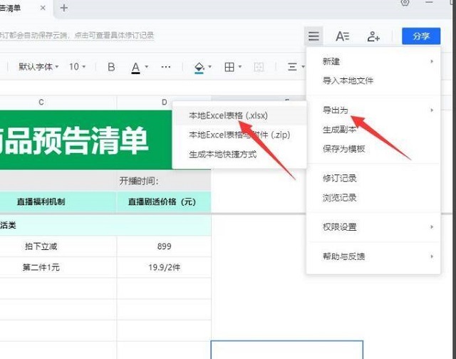Select 保存为模板 menu entry

coord(373,149)
